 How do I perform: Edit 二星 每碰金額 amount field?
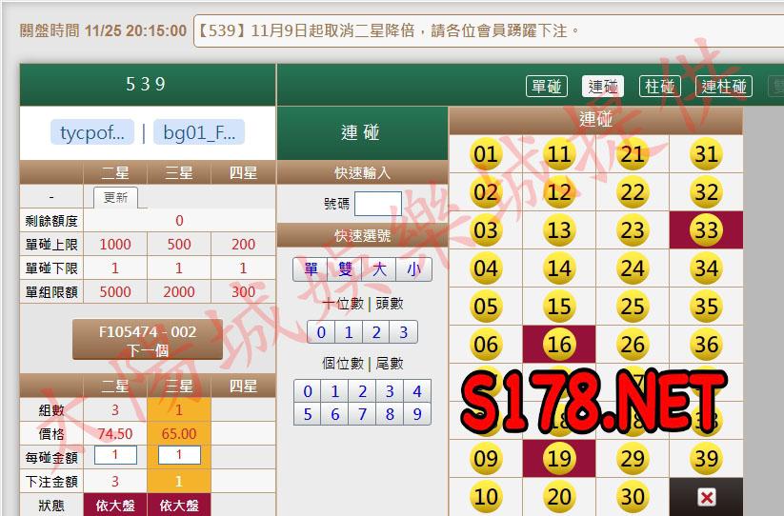[x=115, y=454]
